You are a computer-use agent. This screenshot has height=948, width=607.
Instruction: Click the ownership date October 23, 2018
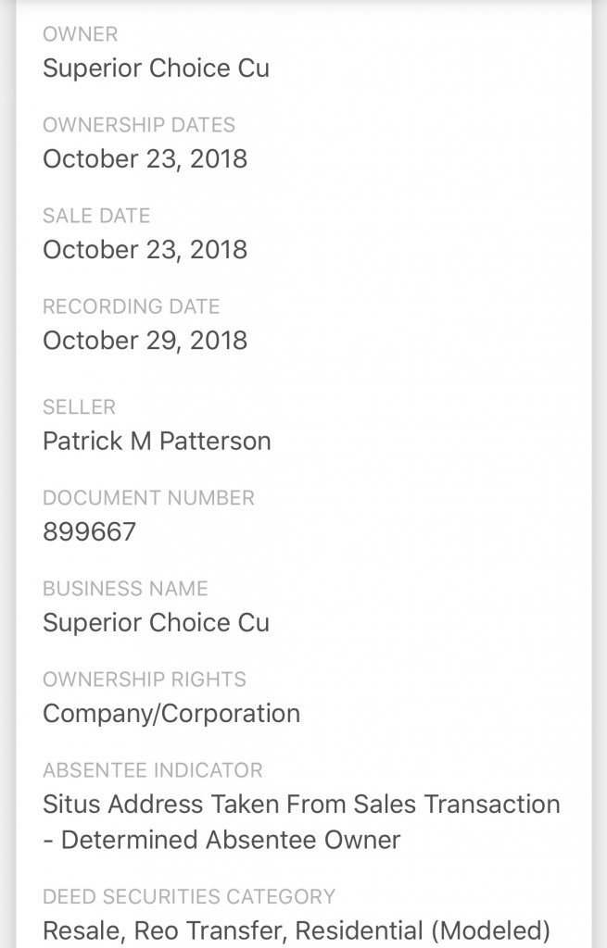click(x=145, y=159)
